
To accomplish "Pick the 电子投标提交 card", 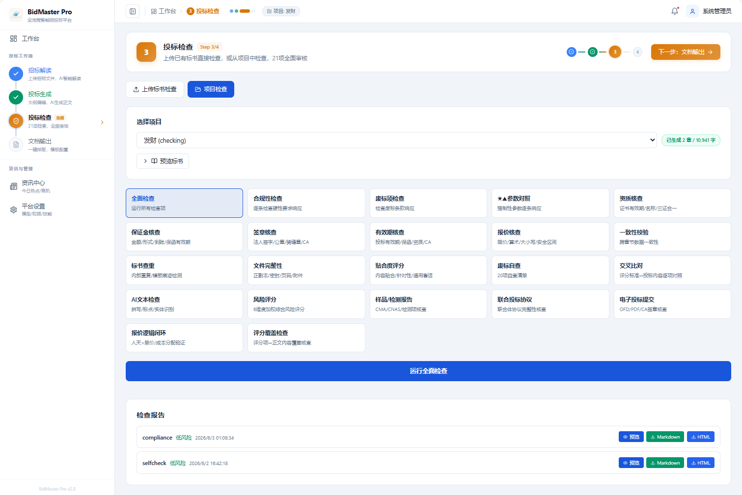I will tap(672, 304).
